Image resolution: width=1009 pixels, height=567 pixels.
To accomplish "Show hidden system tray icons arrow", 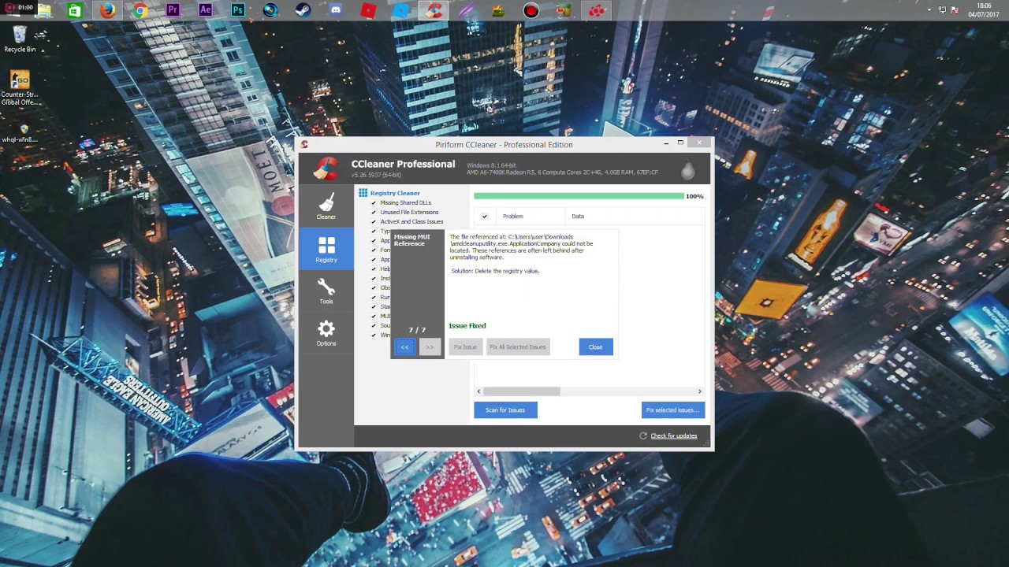I will (x=930, y=10).
